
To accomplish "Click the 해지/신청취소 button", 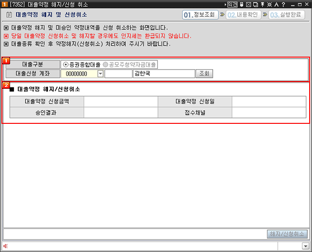I will pos(287,234).
